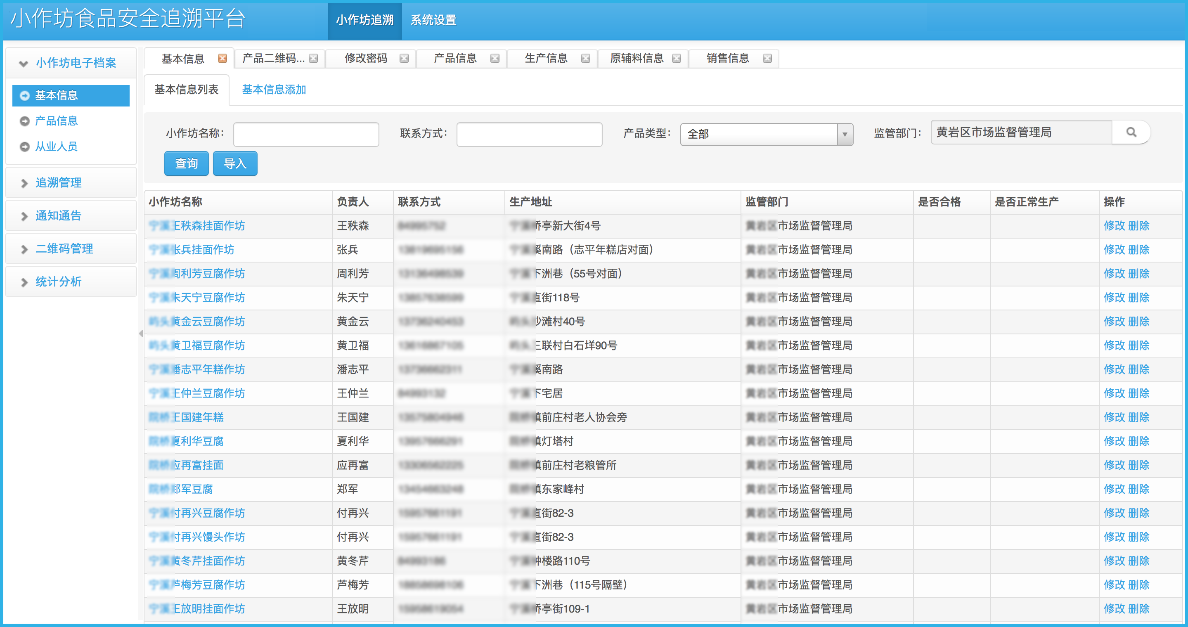Viewport: 1188px width, 627px height.
Task: Close the 修改密码 tab
Action: [404, 58]
